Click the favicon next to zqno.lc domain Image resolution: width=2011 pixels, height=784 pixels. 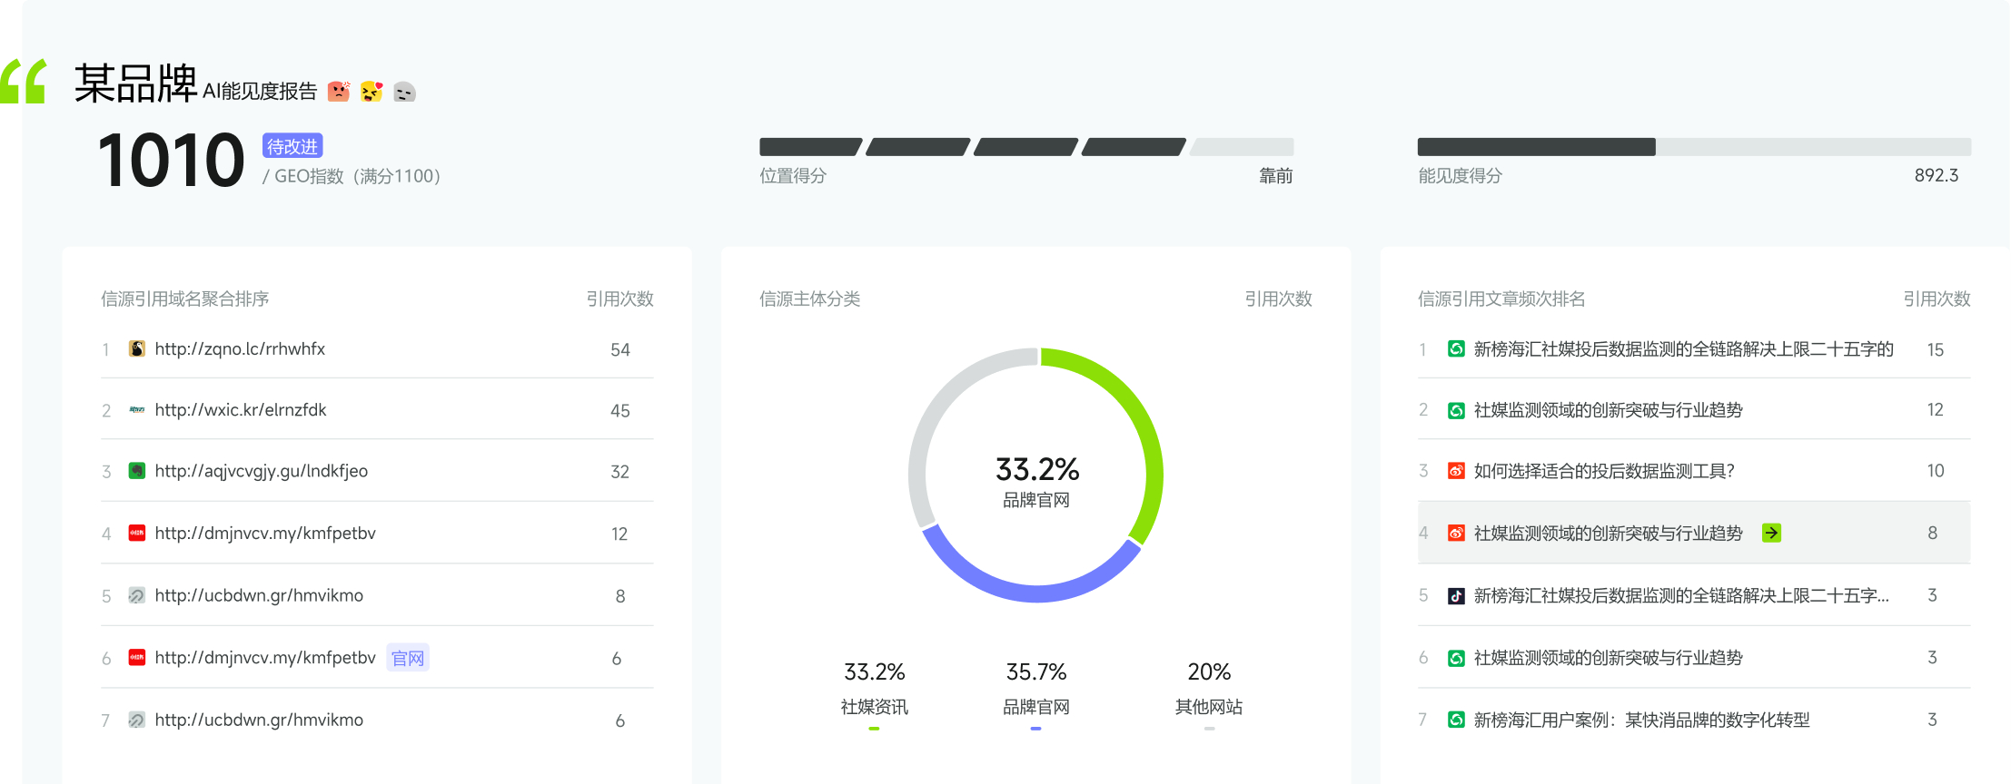pyautogui.click(x=137, y=349)
